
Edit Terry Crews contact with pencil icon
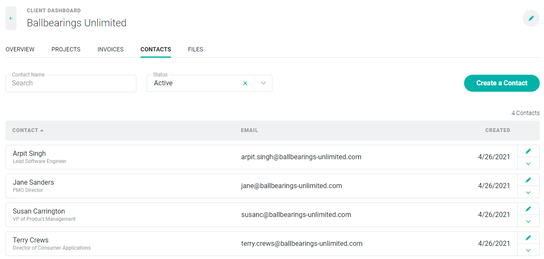click(528, 238)
